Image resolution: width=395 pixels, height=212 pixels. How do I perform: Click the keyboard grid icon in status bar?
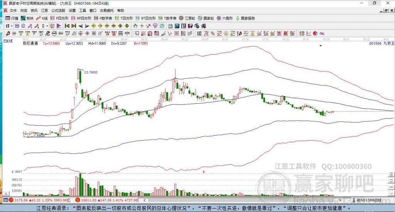pos(5,200)
